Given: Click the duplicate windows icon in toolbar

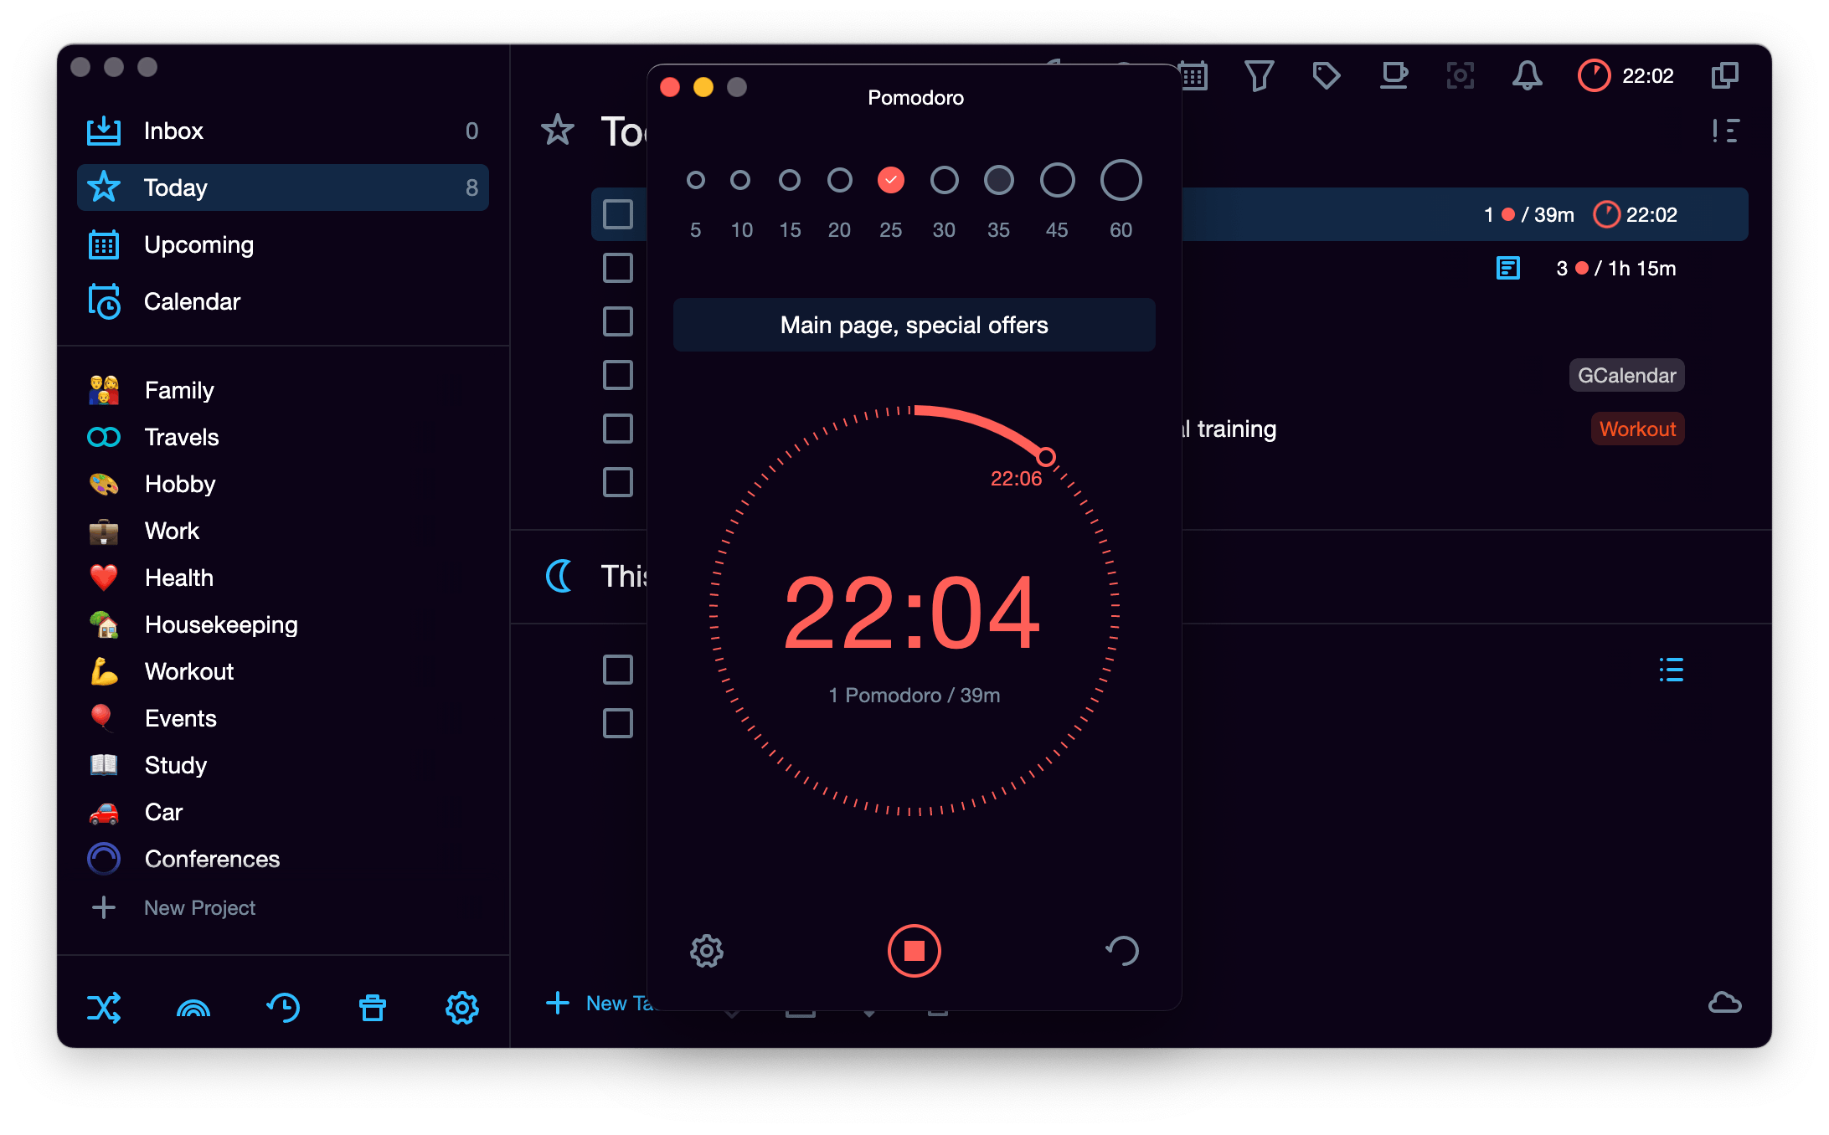Looking at the screenshot, I should pos(1725,76).
